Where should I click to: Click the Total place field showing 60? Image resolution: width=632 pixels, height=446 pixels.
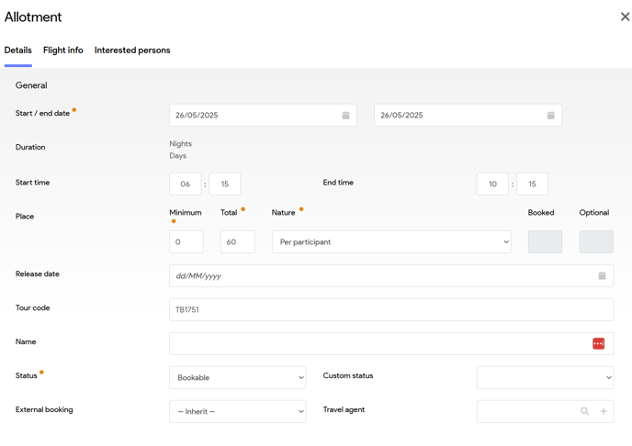(x=238, y=242)
